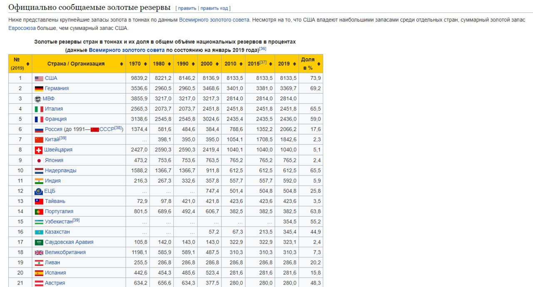Screen dimensions: 533x287
Task: Open footnote [39] next to Узбекистан
Action: coord(76,220)
